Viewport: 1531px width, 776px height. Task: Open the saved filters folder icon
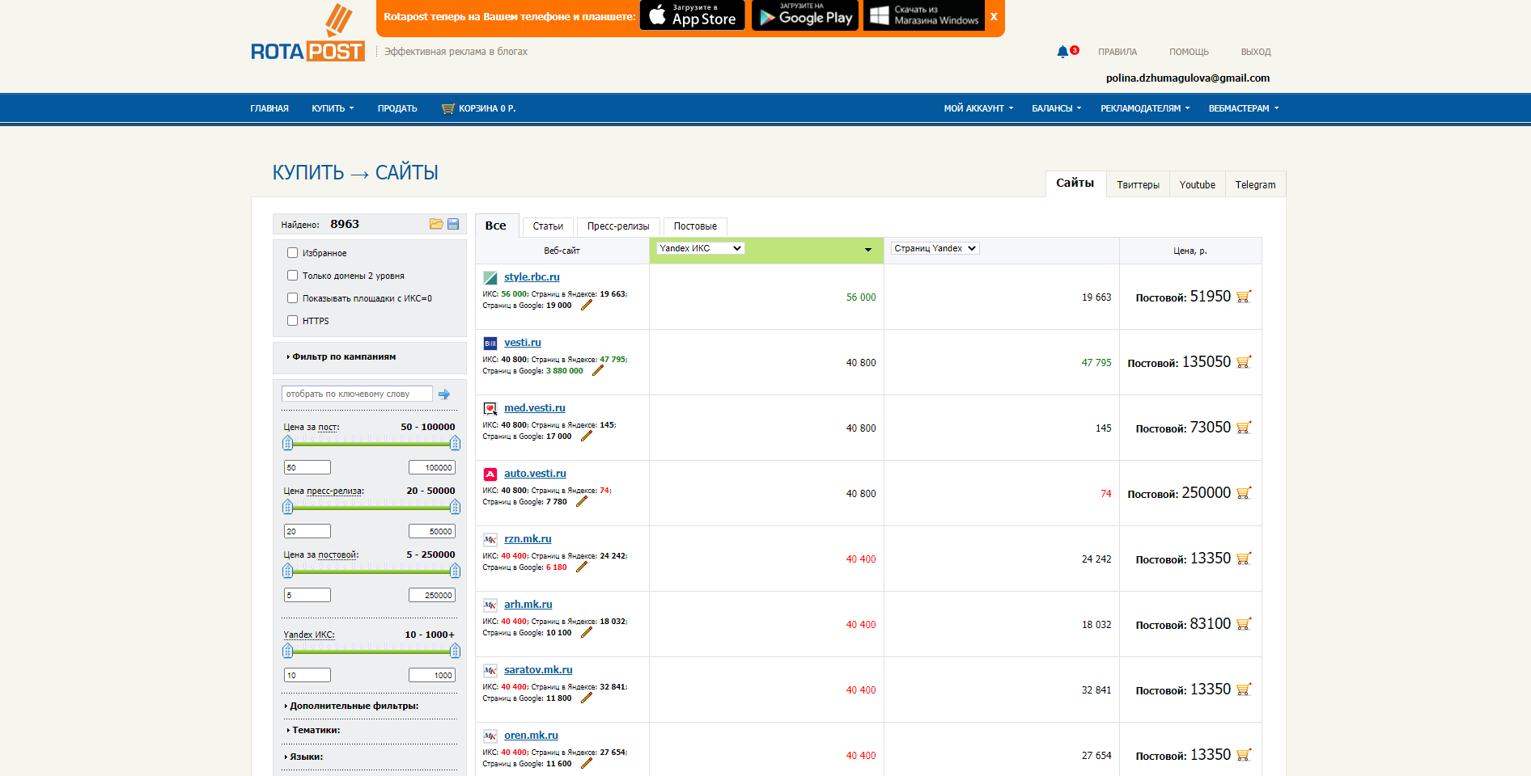click(x=436, y=224)
